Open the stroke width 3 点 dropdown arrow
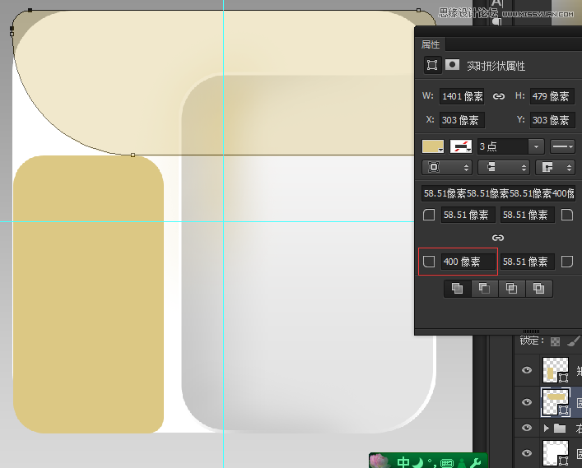The width and height of the screenshot is (582, 468). (x=536, y=146)
